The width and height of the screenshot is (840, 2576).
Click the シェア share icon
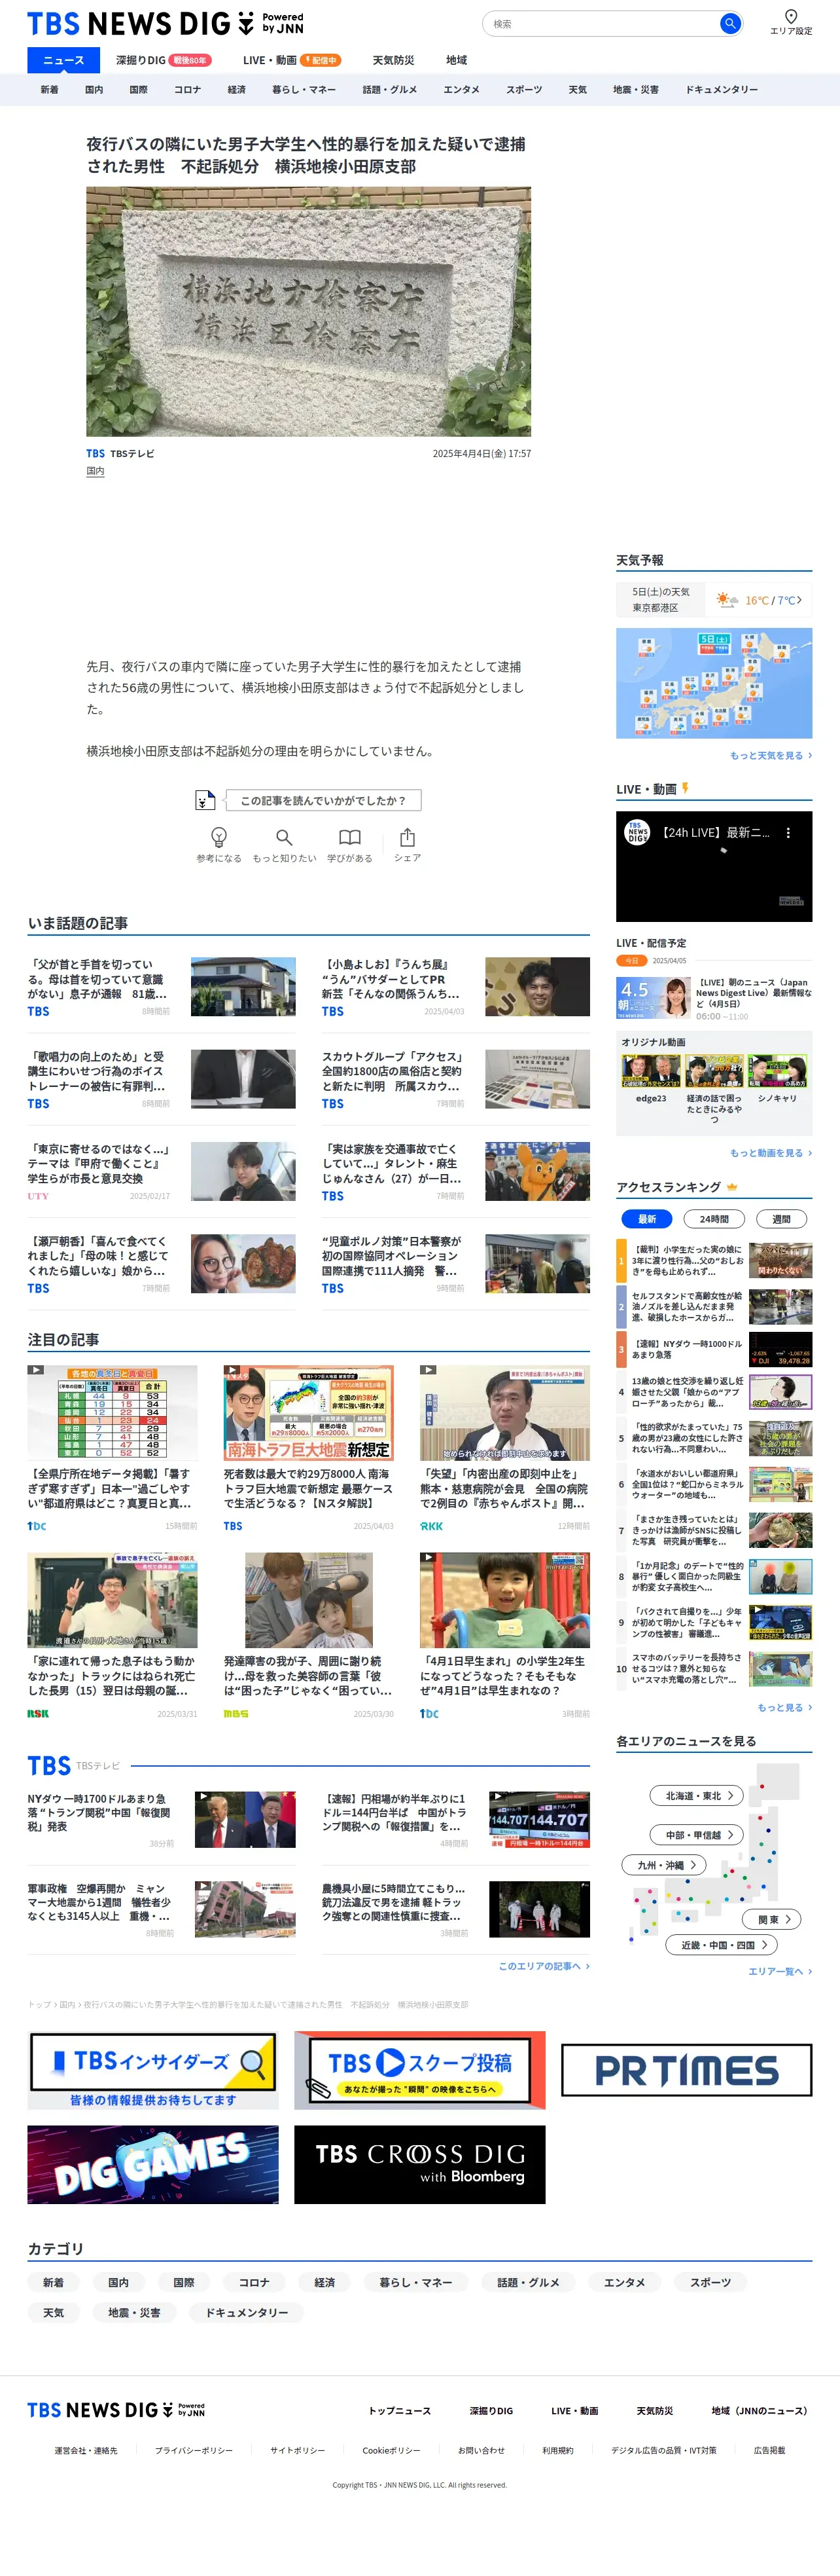coord(408,837)
